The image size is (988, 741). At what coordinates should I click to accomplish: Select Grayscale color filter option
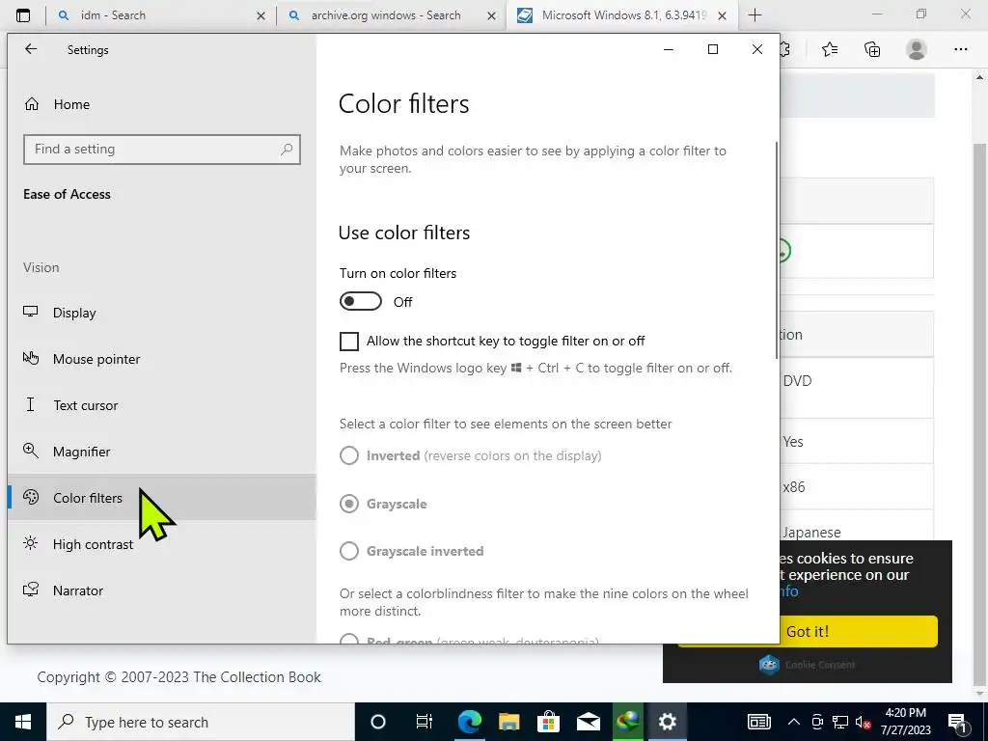(349, 504)
